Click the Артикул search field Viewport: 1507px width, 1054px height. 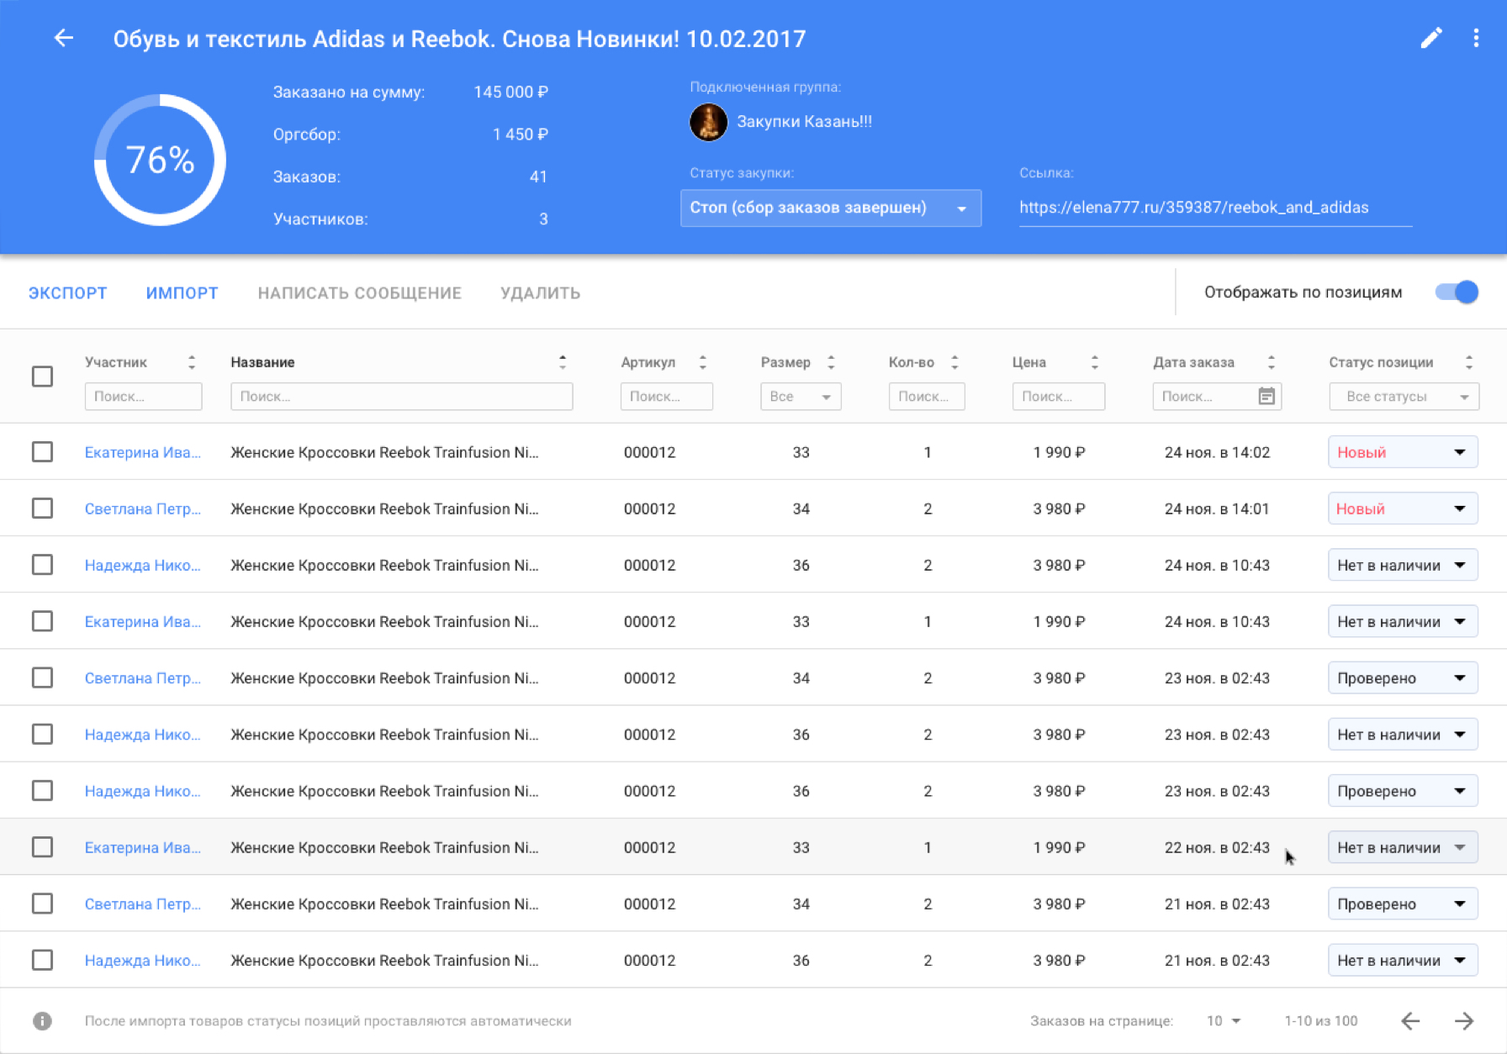tap(666, 396)
